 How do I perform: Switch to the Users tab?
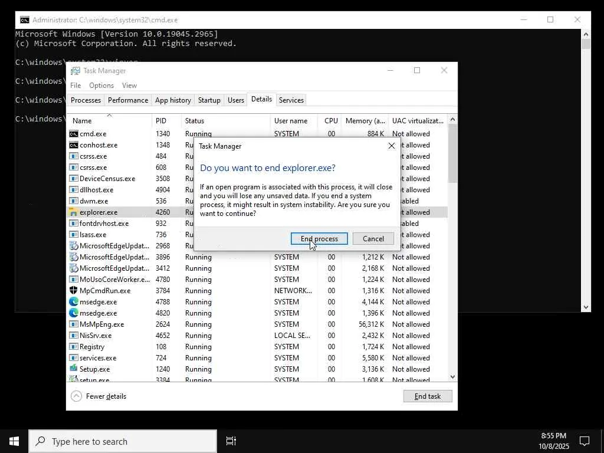pos(236,100)
